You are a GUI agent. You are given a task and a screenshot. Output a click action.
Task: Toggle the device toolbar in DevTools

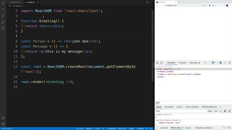(x=161, y=63)
